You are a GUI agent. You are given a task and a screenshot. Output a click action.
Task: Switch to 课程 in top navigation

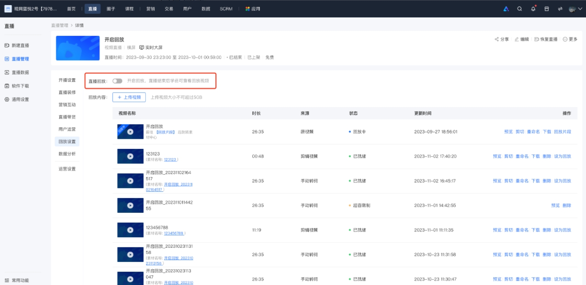[129, 9]
